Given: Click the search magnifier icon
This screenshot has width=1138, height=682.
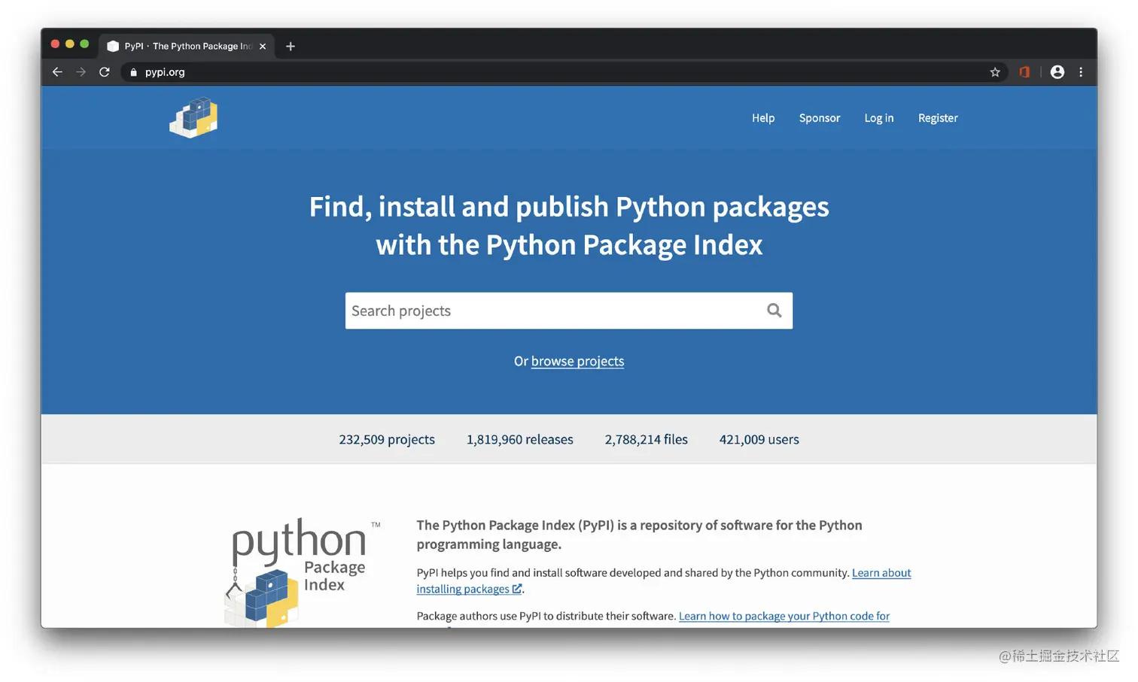Looking at the screenshot, I should click(774, 310).
